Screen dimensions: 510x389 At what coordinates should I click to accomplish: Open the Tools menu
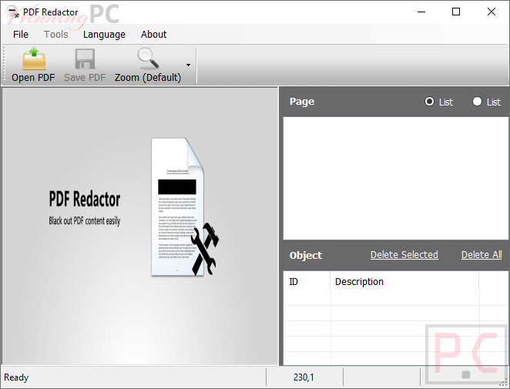click(56, 34)
